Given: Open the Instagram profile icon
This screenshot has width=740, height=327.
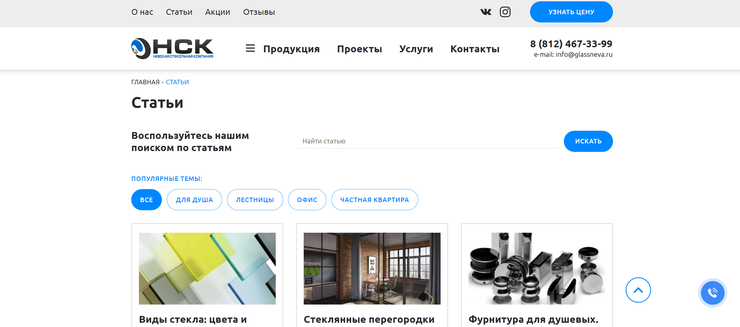Looking at the screenshot, I should coord(505,12).
